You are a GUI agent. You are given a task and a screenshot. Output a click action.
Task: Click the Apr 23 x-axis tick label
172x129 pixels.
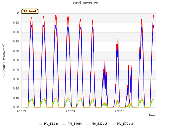[x=70, y=111]
